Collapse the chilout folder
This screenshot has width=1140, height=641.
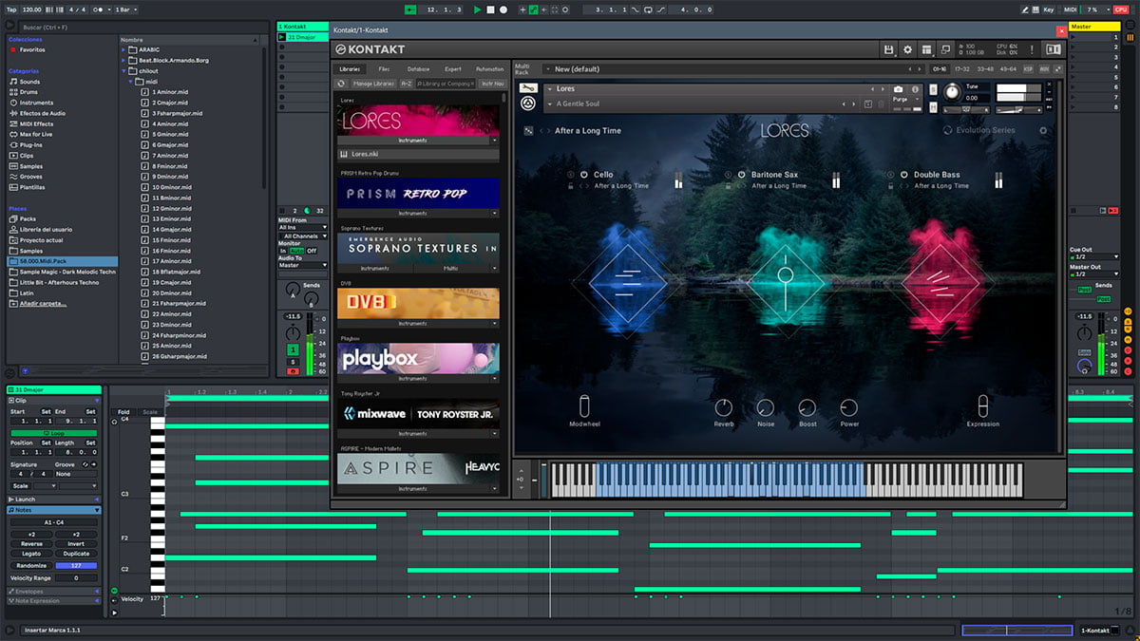point(124,71)
